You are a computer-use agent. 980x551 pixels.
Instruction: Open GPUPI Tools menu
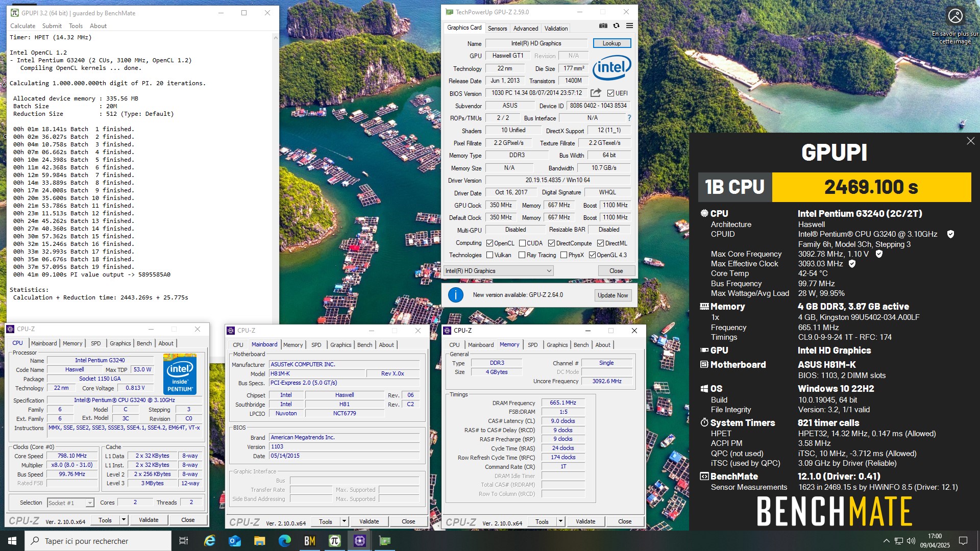coord(76,26)
